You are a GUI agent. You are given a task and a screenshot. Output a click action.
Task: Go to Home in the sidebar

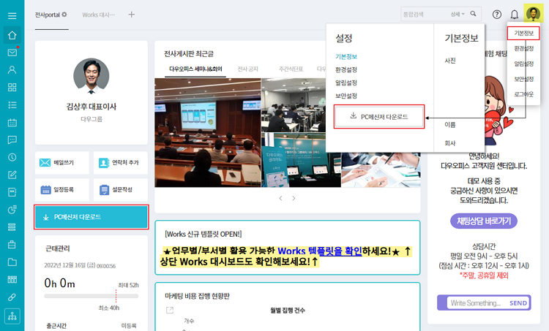(x=12, y=35)
